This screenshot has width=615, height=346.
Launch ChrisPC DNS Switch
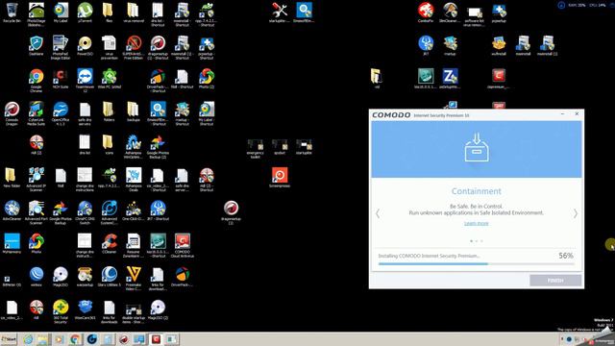85,212
